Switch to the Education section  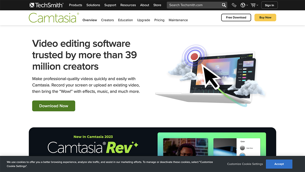click(x=125, y=20)
